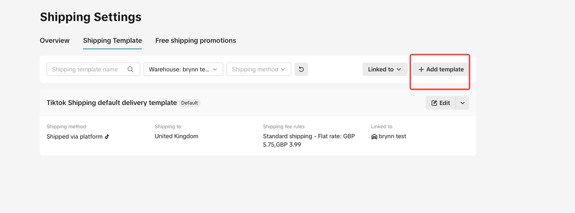Click the TikTok logo beside Shipped via platform

point(107,137)
